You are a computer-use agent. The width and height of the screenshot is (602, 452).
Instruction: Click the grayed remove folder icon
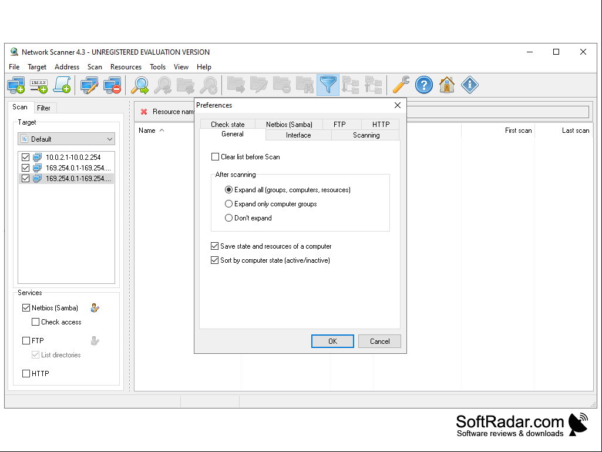click(x=282, y=85)
